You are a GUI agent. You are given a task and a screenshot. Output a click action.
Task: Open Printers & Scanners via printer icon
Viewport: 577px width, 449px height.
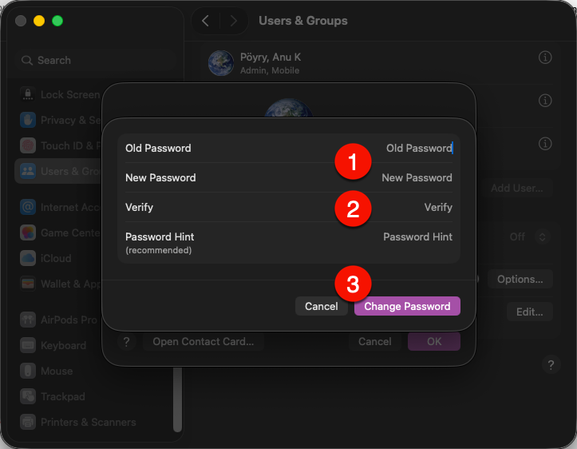coord(28,422)
